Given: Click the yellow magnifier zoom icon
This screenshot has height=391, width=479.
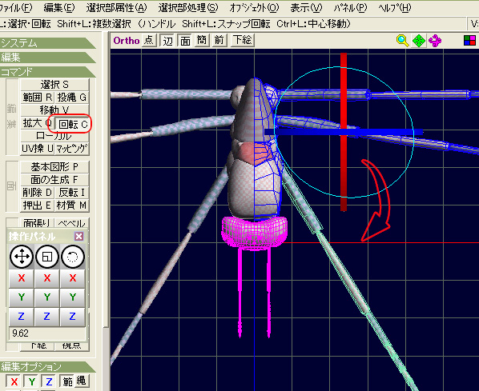Looking at the screenshot, I should [403, 41].
